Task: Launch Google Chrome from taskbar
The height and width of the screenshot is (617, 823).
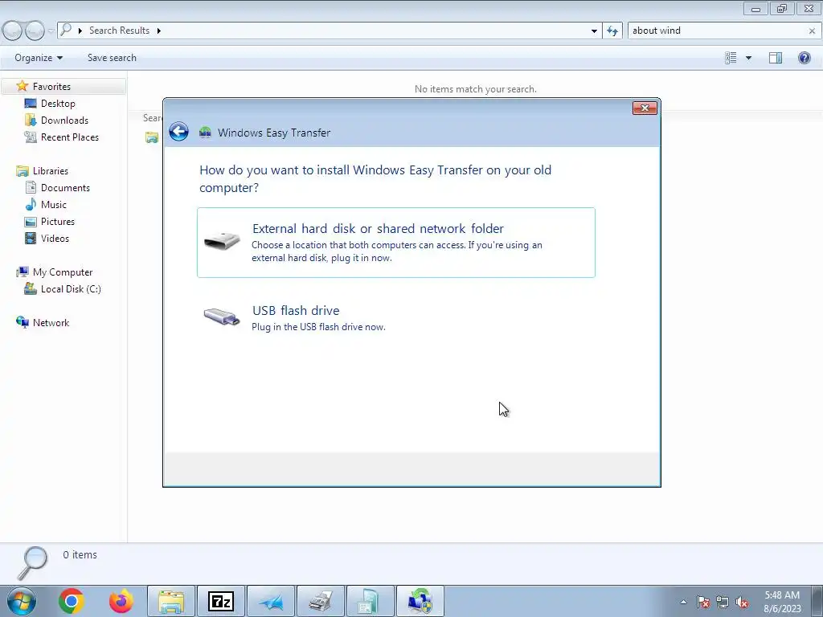Action: click(x=72, y=601)
